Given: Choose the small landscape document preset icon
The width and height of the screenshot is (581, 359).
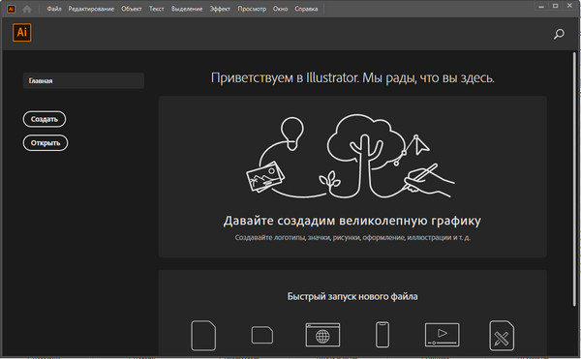Looking at the screenshot, I should 262,335.
